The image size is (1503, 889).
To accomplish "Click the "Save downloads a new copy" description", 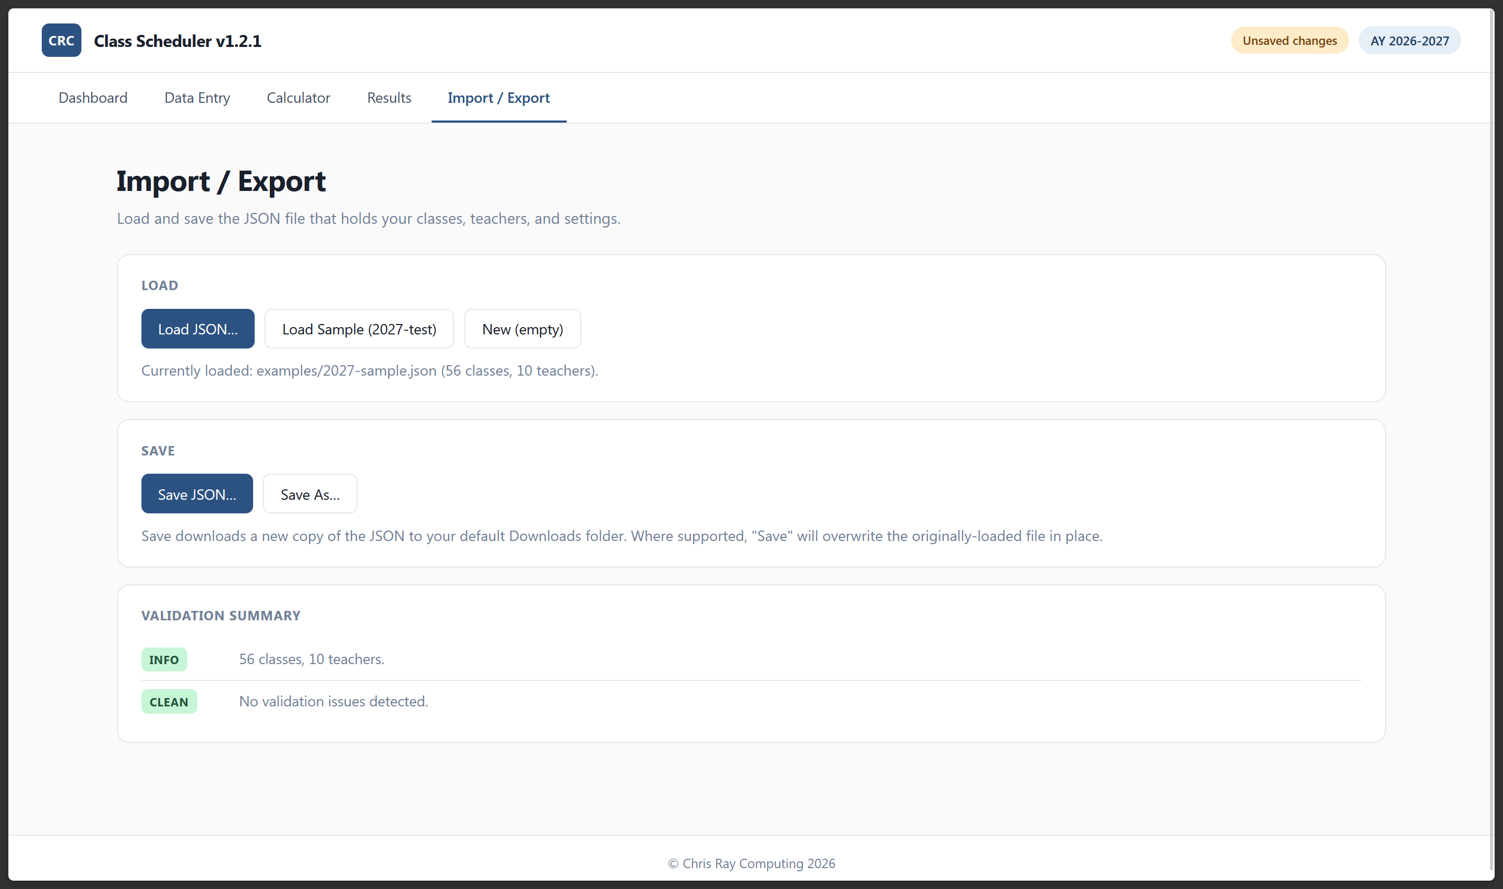I will tap(622, 536).
